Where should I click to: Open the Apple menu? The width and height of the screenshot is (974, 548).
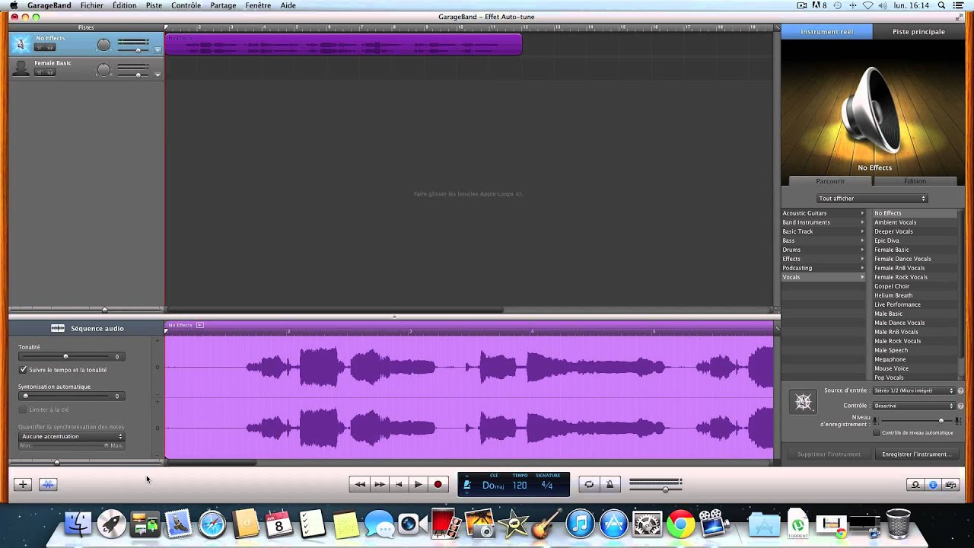coord(14,5)
